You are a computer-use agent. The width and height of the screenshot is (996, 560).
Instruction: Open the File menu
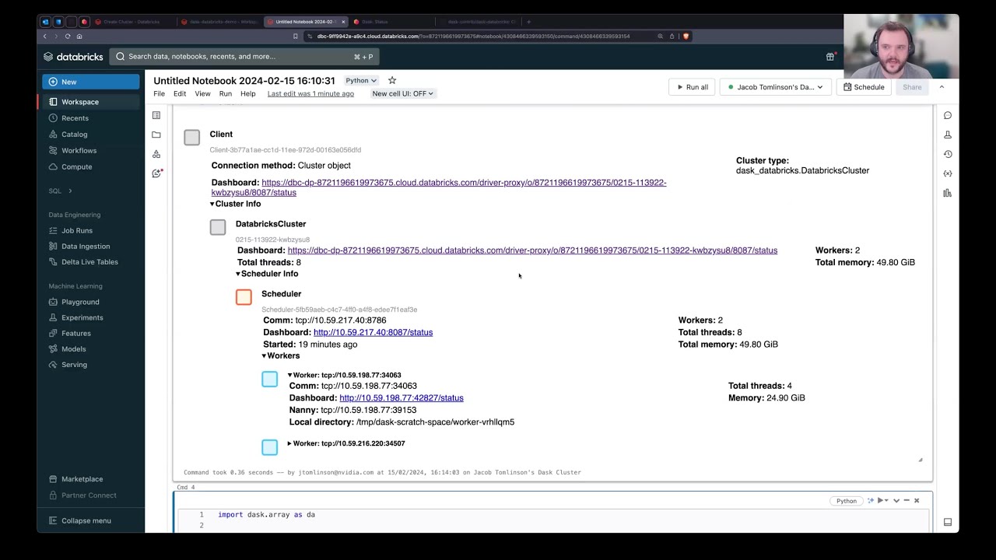coord(159,93)
